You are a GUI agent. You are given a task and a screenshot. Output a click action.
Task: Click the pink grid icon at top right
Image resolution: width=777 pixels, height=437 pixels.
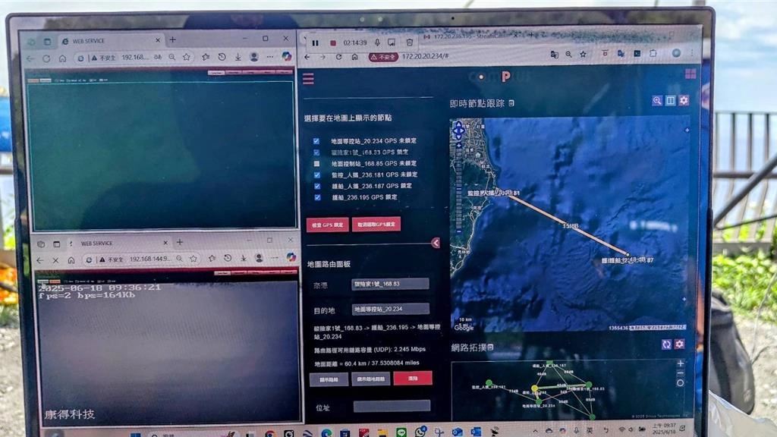pos(690,74)
